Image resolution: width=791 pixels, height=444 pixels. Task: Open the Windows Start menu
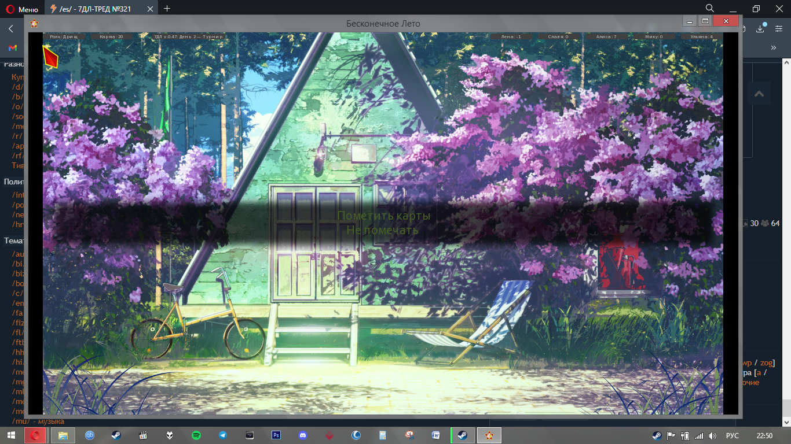[12, 435]
